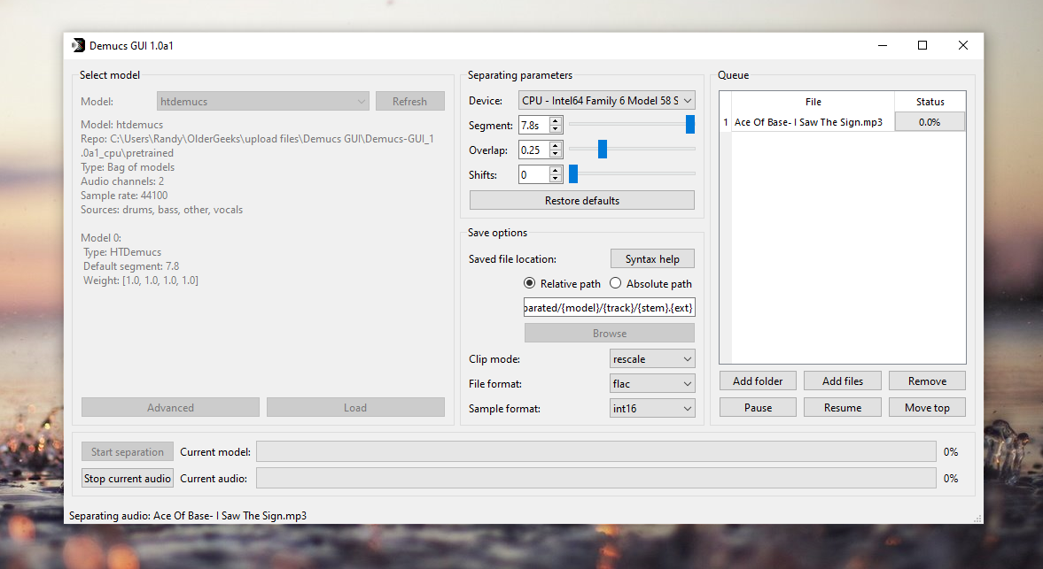Click the window resize grip in status bar

click(977, 519)
